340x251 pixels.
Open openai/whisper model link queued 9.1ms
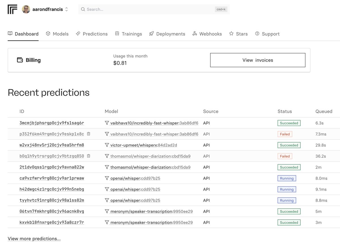135,189
